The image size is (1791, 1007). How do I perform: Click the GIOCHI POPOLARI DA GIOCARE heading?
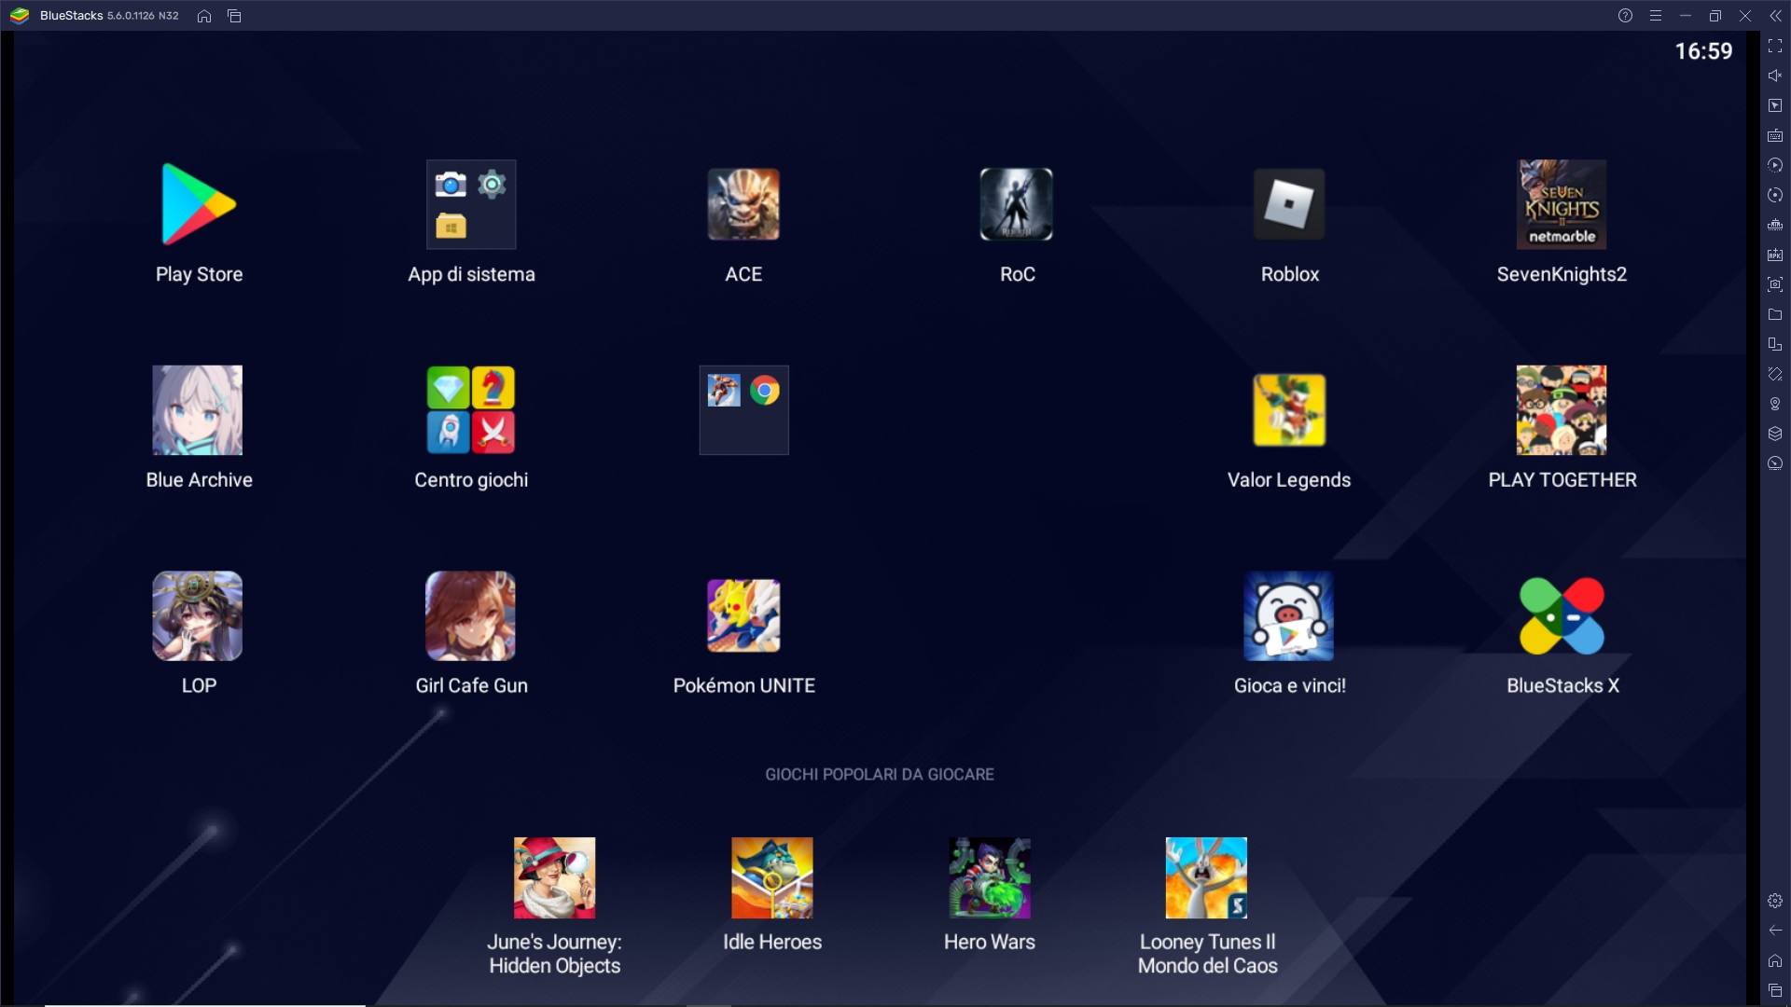(x=880, y=774)
